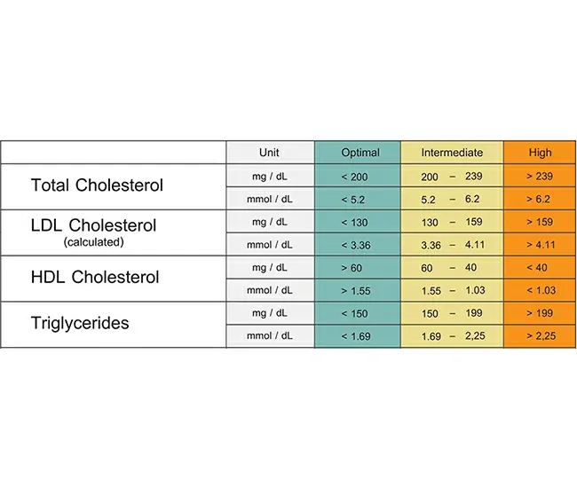Select the "Total Cholesterol" row label
Viewport: 577px width, 488px height.
[x=97, y=185]
